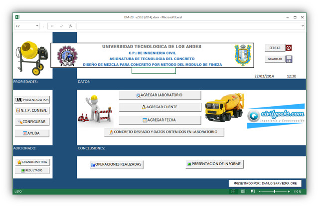Open the OPERACIONES REALIZADAS button
Viewport: 319px width, 207px height.
pyautogui.click(x=116, y=164)
